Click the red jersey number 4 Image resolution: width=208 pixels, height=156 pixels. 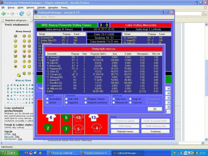(97, 128)
